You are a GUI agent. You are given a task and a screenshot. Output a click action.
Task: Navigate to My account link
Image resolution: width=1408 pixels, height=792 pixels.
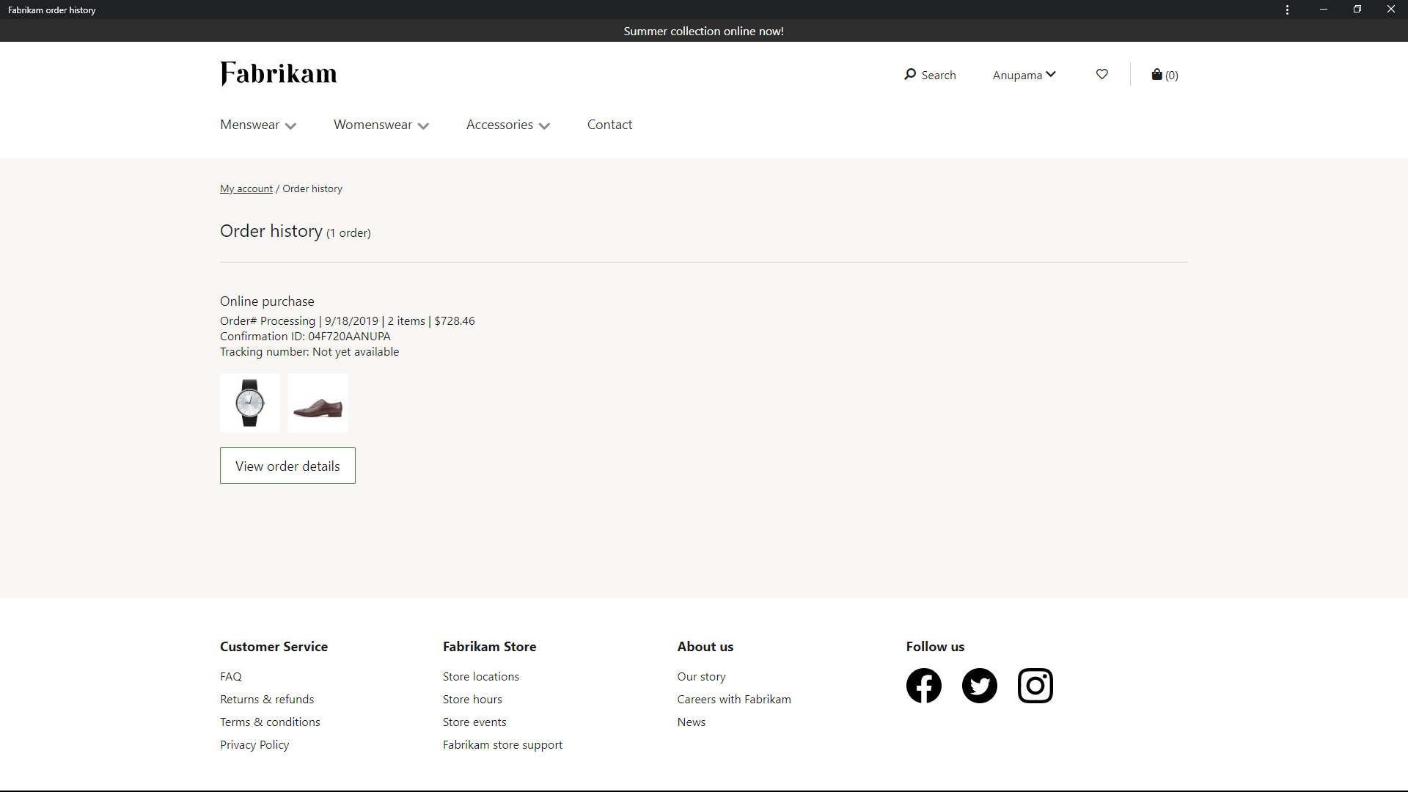click(x=246, y=188)
